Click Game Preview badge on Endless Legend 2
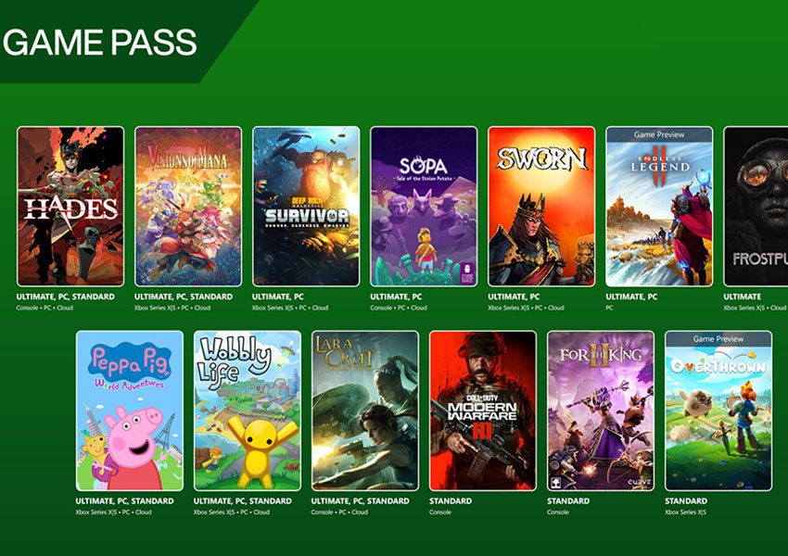Viewport: 788px width, 556px height. (x=659, y=134)
